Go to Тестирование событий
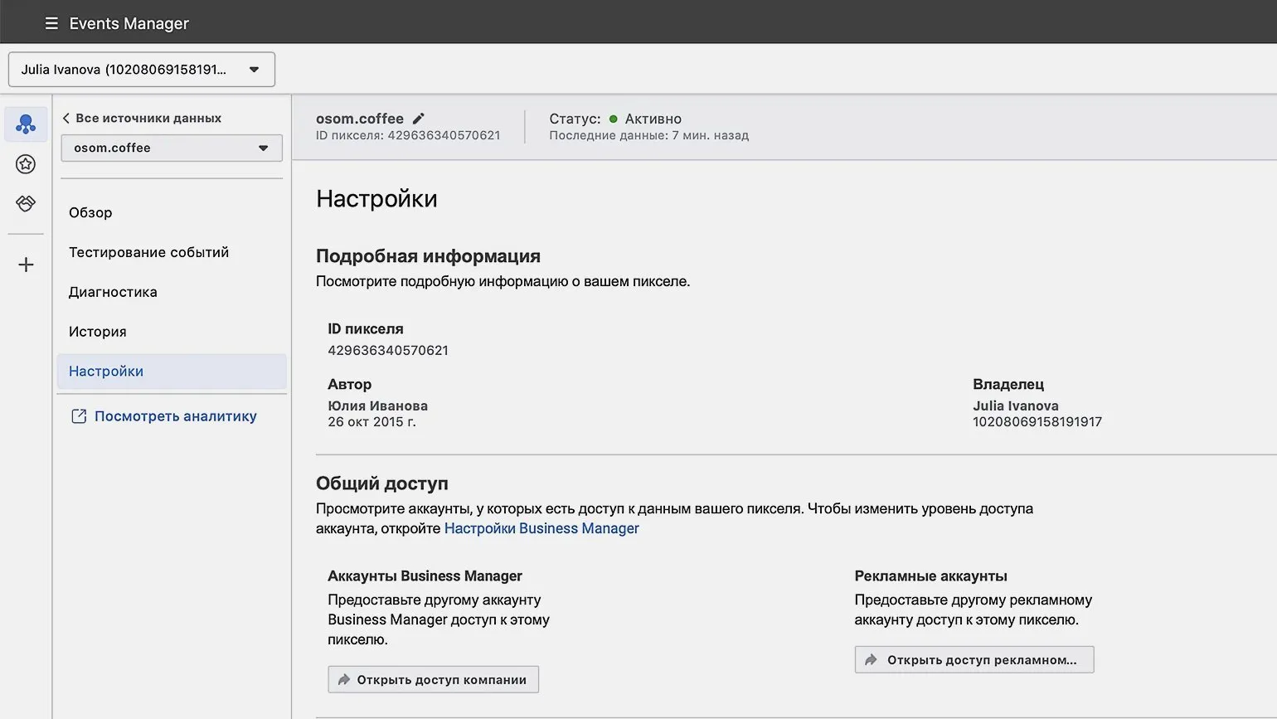The image size is (1277, 719). (x=148, y=252)
